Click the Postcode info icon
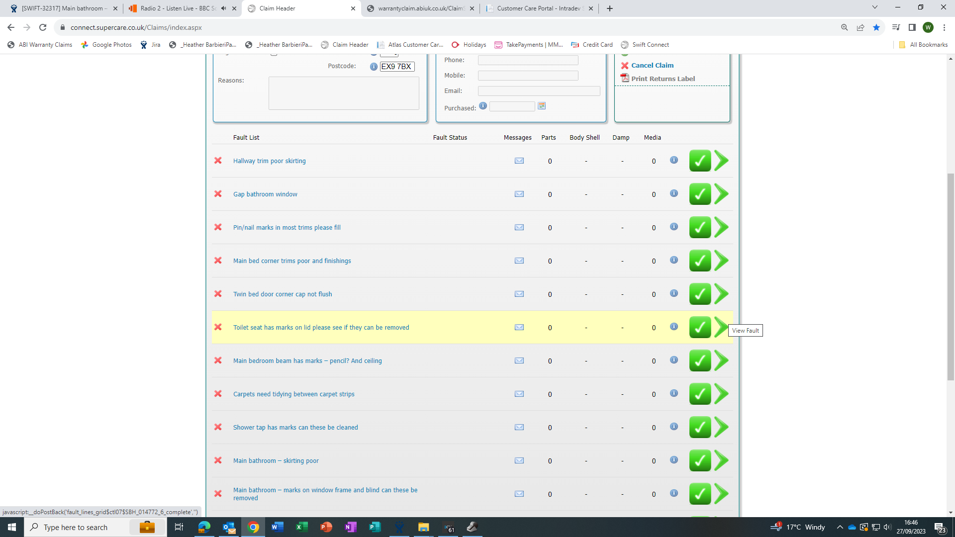Image resolution: width=955 pixels, height=537 pixels. 374,67
